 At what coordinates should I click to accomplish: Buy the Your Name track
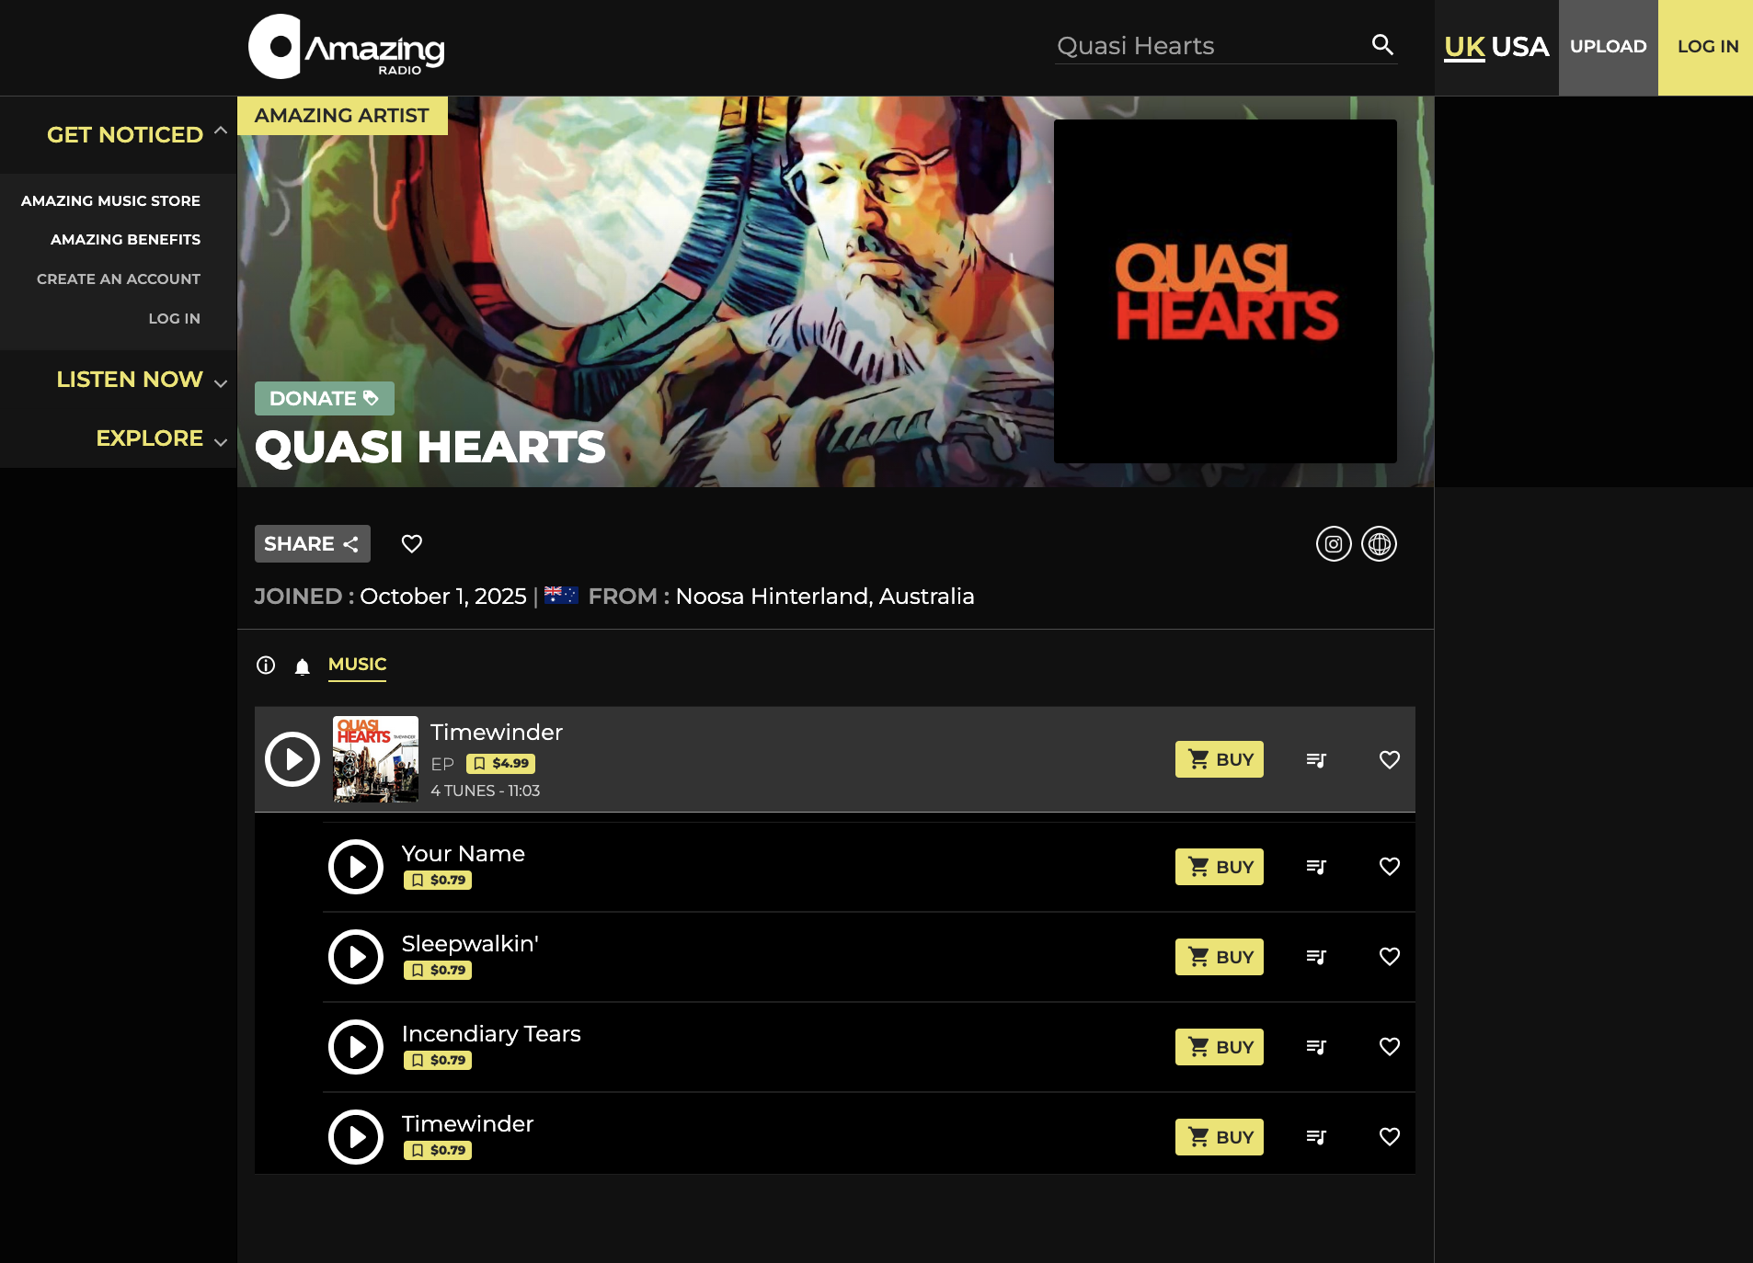coord(1220,867)
